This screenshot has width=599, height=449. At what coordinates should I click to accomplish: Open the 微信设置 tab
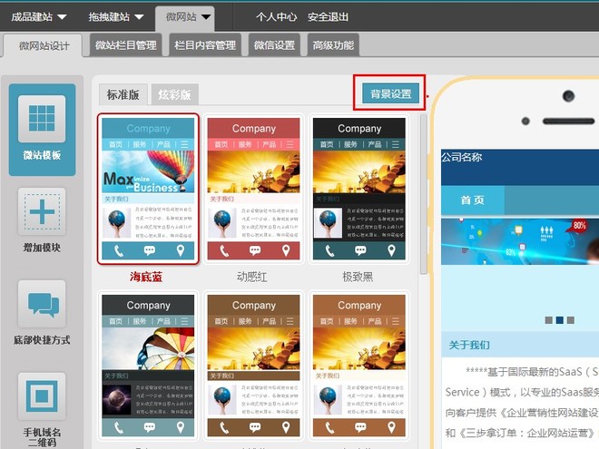click(274, 44)
